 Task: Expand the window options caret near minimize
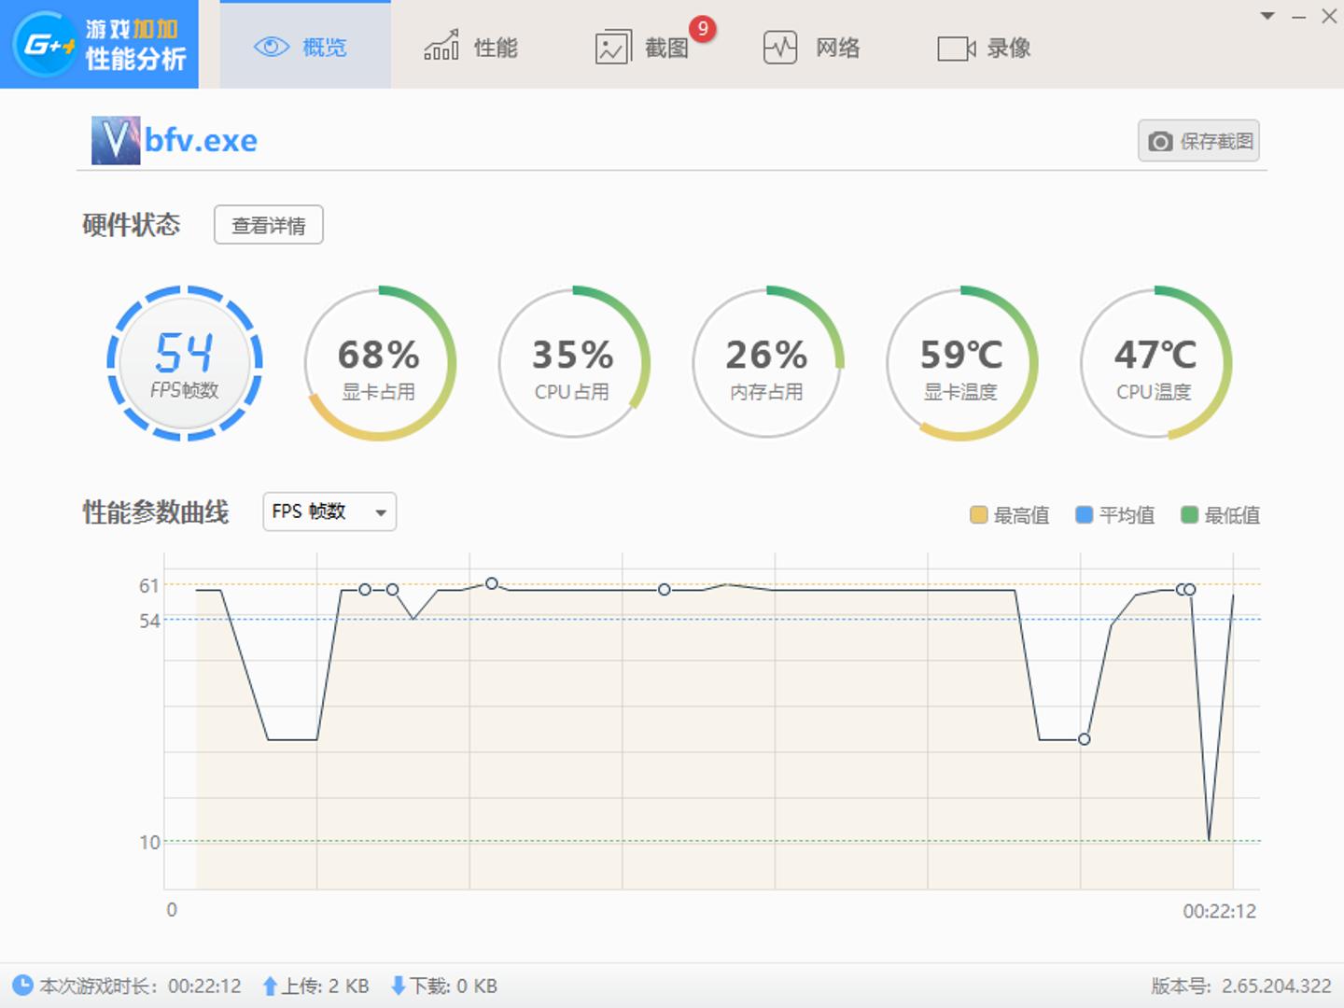click(x=1267, y=16)
